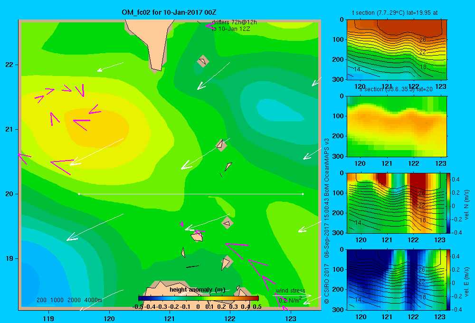Click the -0.5 tick on height anomaly colorbar
This screenshot has width=475, height=323.
[x=138, y=306]
